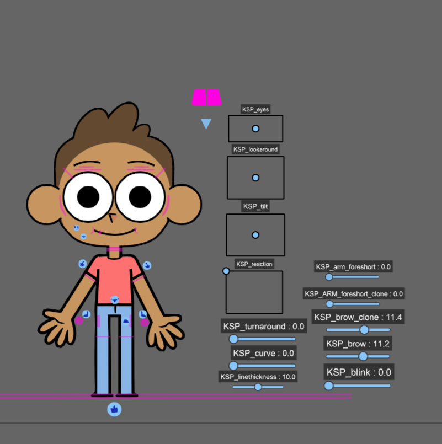This screenshot has width=442, height=444.
Task: Click the mouth icon below the face icon
Action: coord(83,236)
